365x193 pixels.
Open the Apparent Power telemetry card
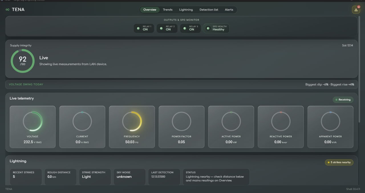(330, 127)
